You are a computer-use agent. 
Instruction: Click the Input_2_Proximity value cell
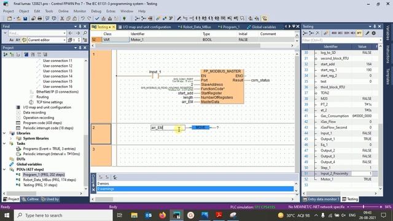362,173
